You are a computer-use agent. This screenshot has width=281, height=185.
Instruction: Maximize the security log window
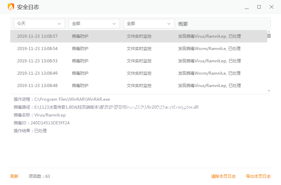[x=259, y=7]
